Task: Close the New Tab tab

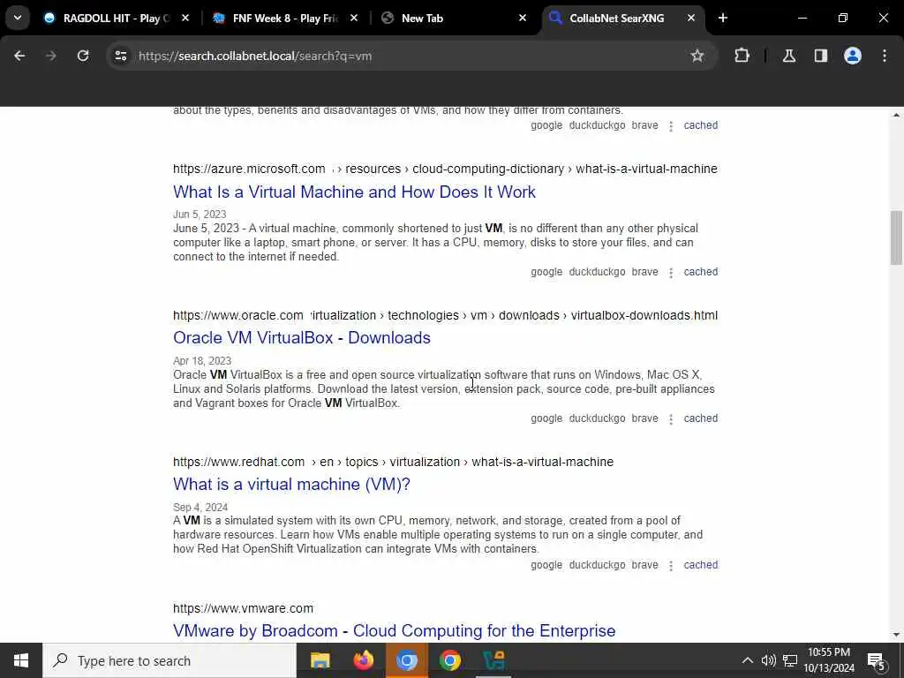Action: (x=523, y=19)
